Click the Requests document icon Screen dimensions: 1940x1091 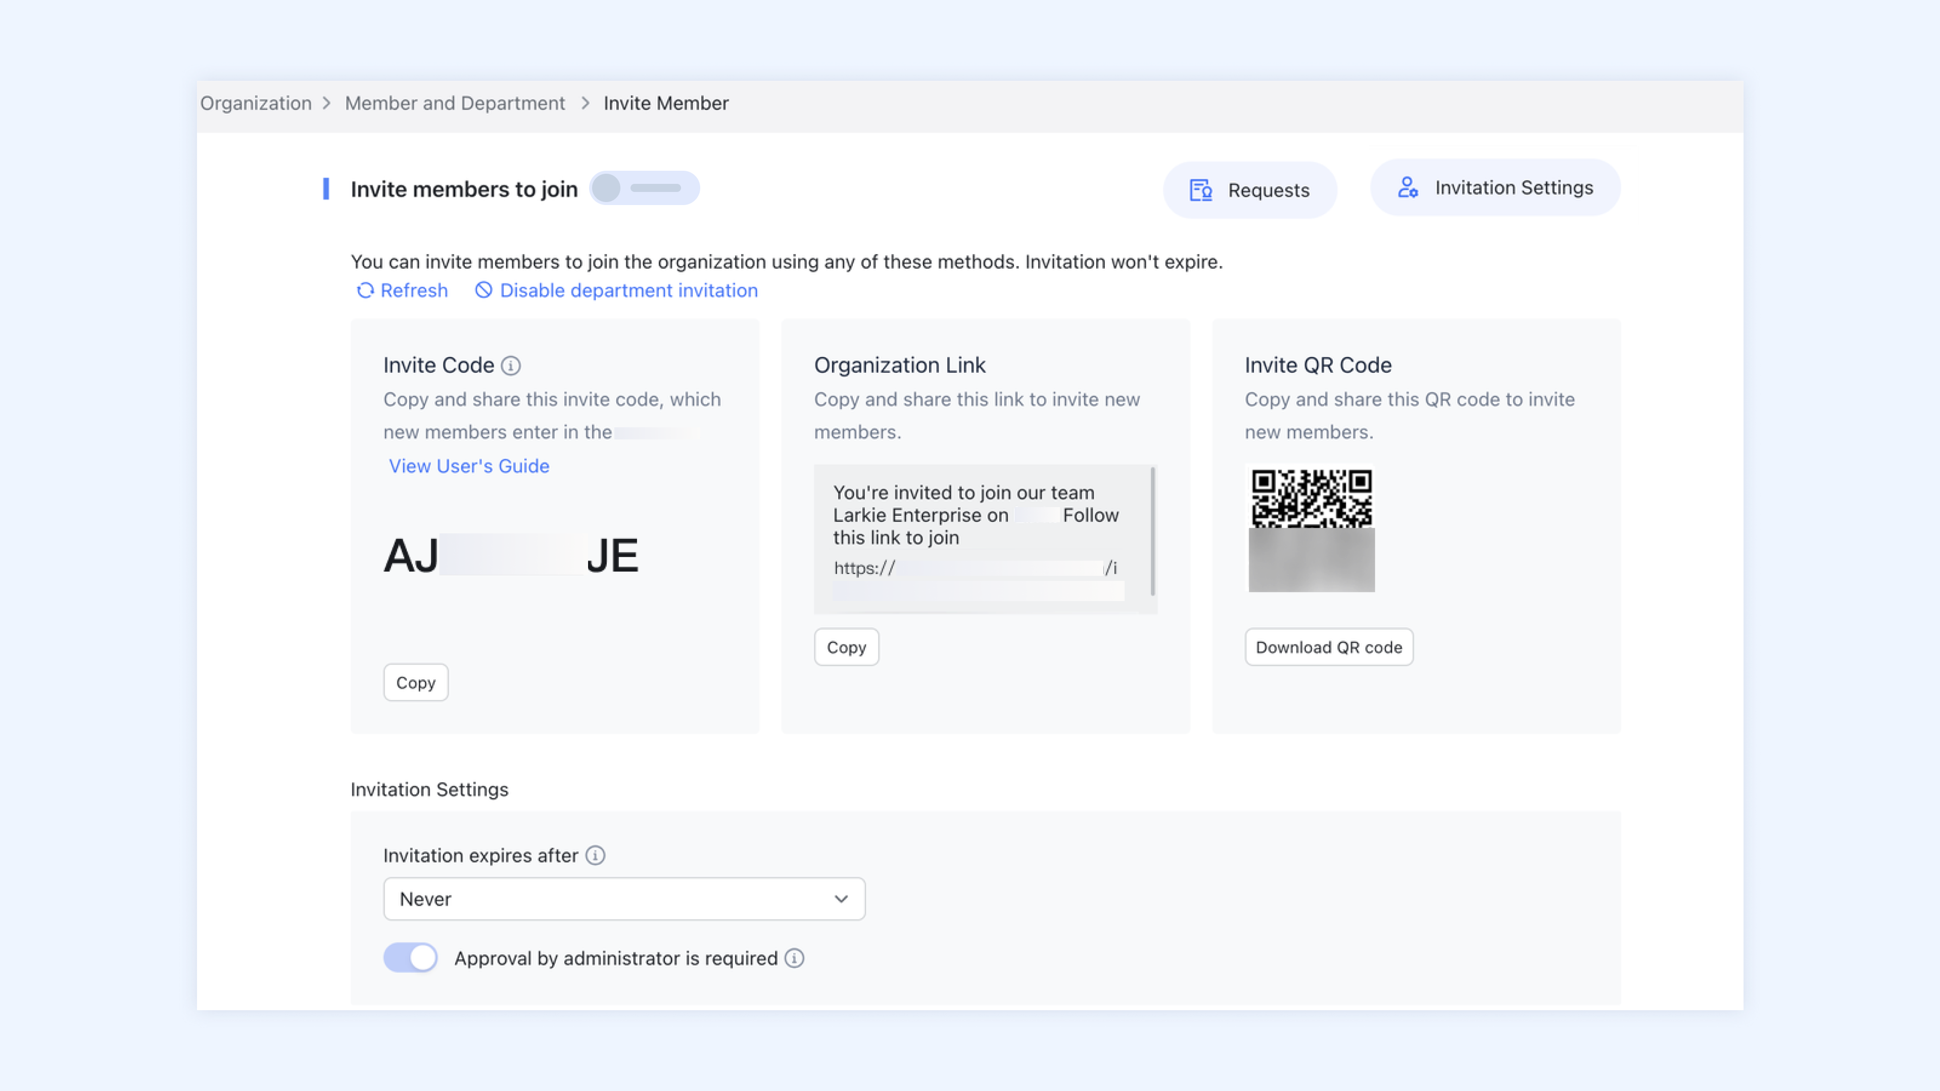(1200, 190)
